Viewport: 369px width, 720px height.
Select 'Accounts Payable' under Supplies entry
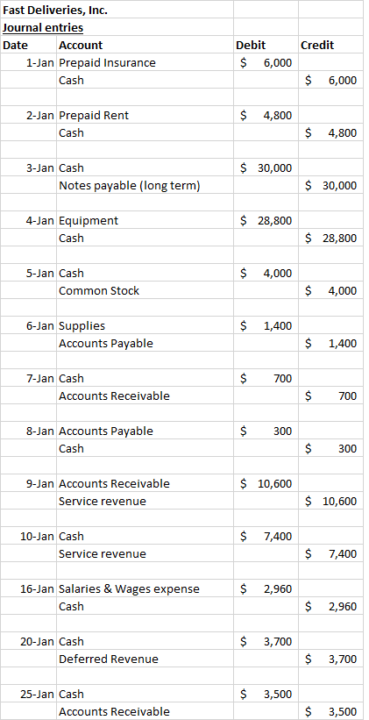(145, 343)
